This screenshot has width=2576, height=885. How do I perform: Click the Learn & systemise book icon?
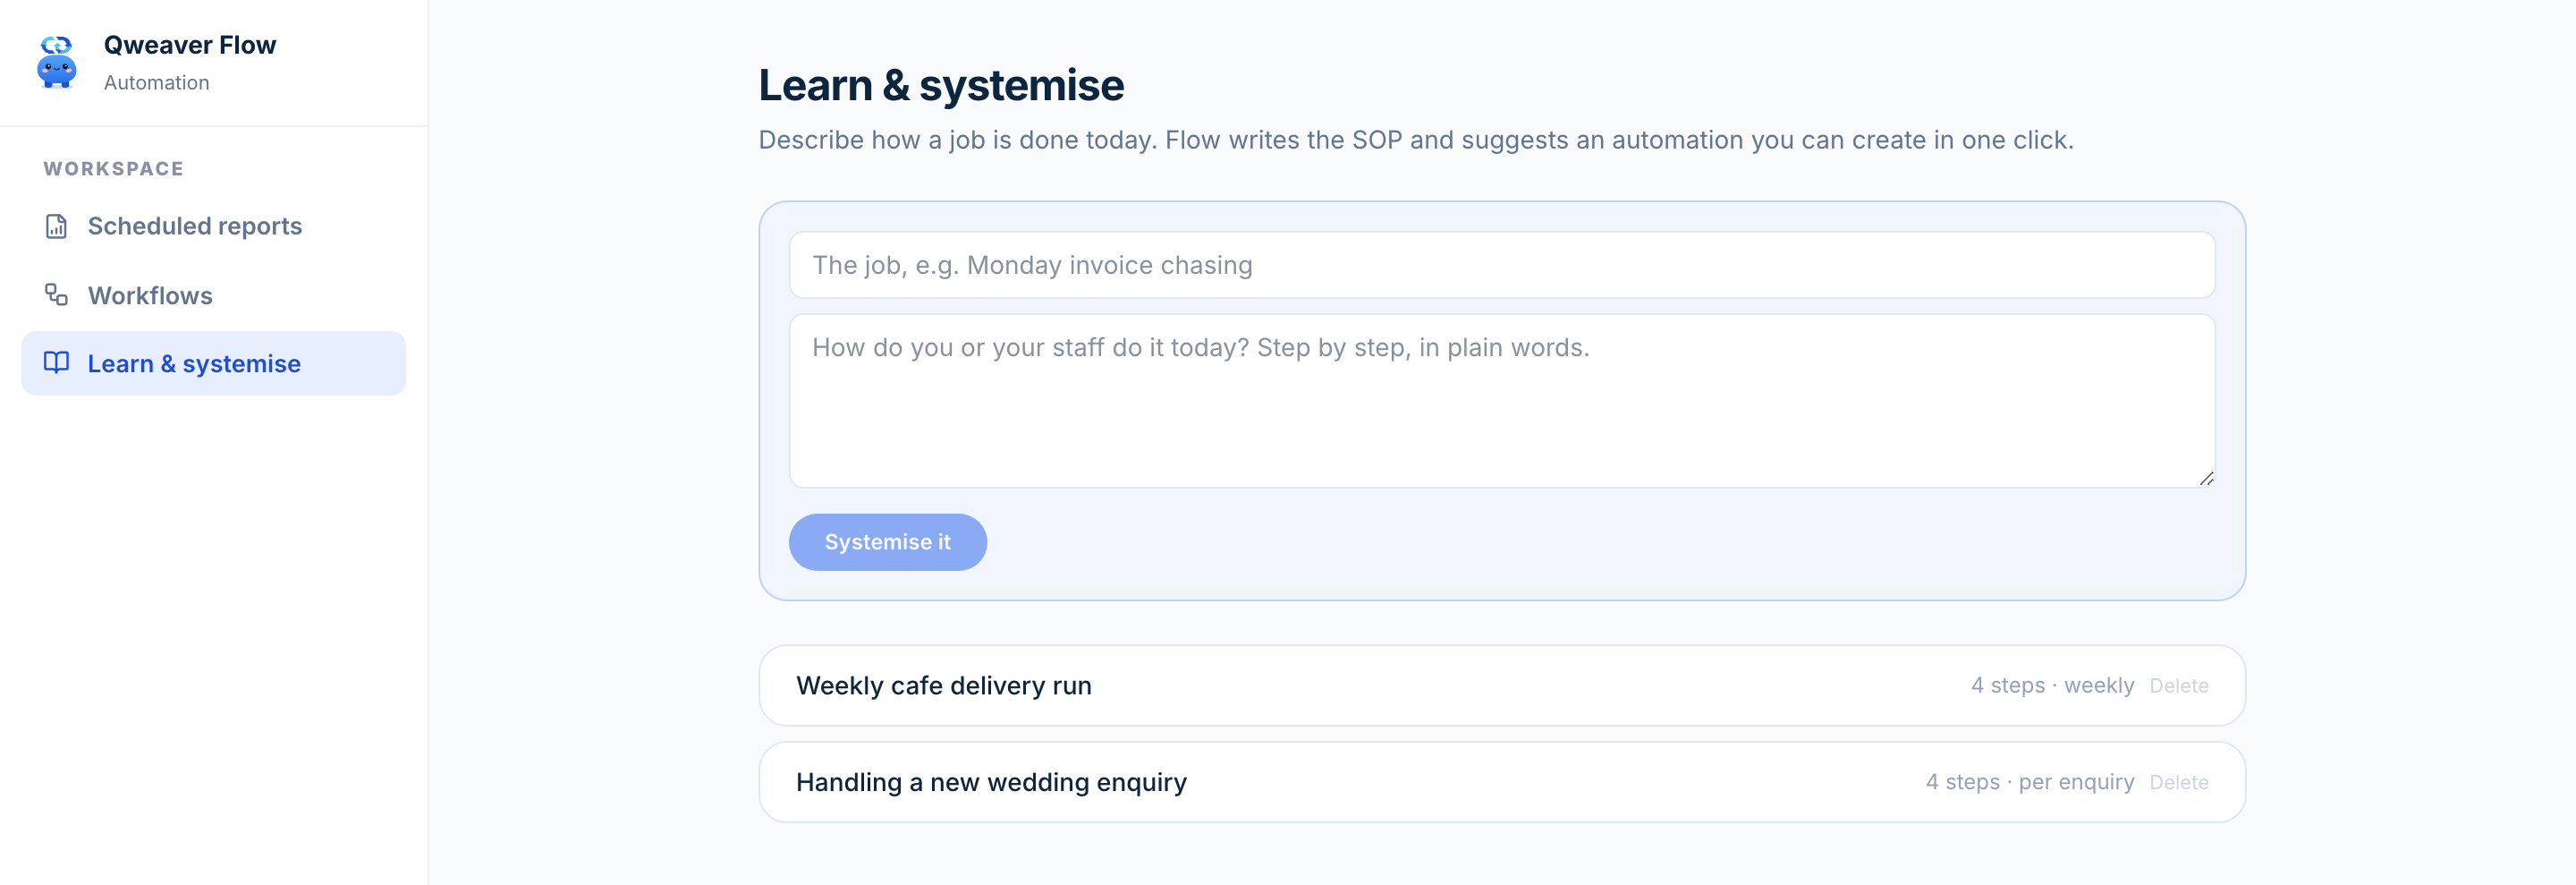point(56,363)
